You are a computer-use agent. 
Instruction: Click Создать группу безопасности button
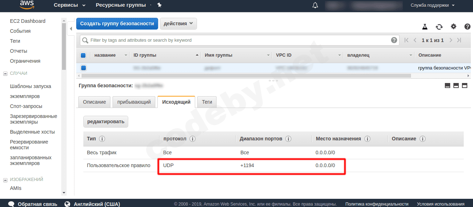point(117,24)
